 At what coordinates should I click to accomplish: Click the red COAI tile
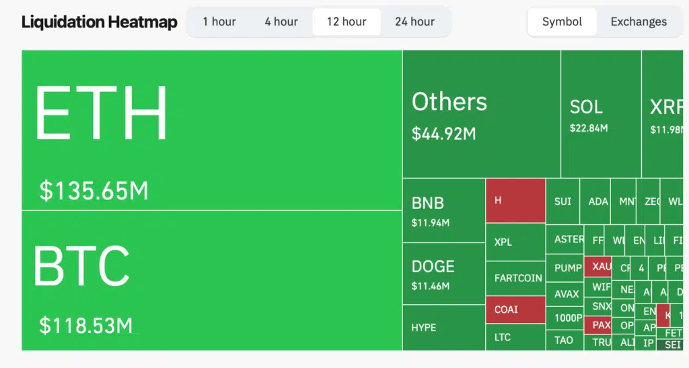(x=515, y=310)
